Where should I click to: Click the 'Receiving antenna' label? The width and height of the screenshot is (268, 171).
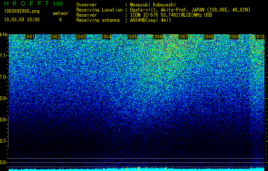[x=98, y=20]
